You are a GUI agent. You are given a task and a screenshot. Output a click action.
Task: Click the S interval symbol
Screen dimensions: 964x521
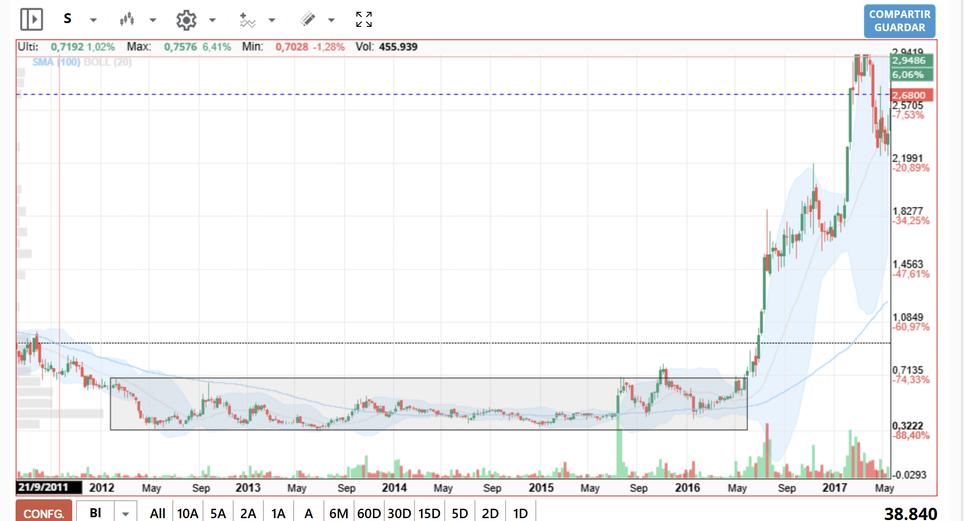point(68,19)
